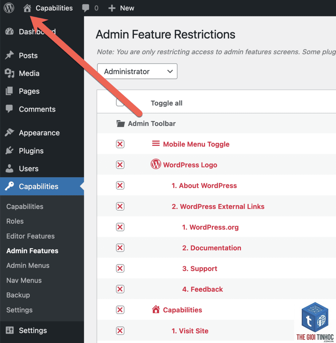
Task: Open the Pages menu
Action: click(29, 91)
